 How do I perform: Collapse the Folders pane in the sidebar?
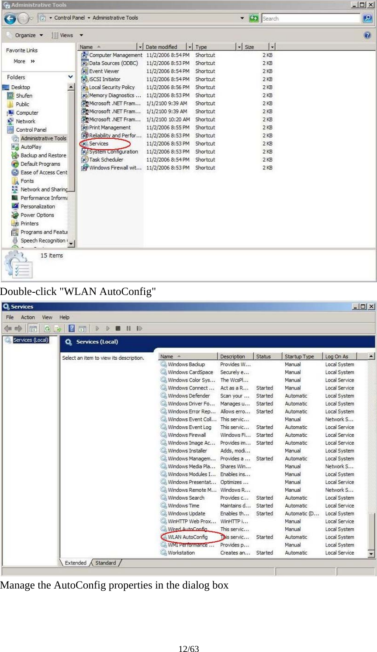70,77
